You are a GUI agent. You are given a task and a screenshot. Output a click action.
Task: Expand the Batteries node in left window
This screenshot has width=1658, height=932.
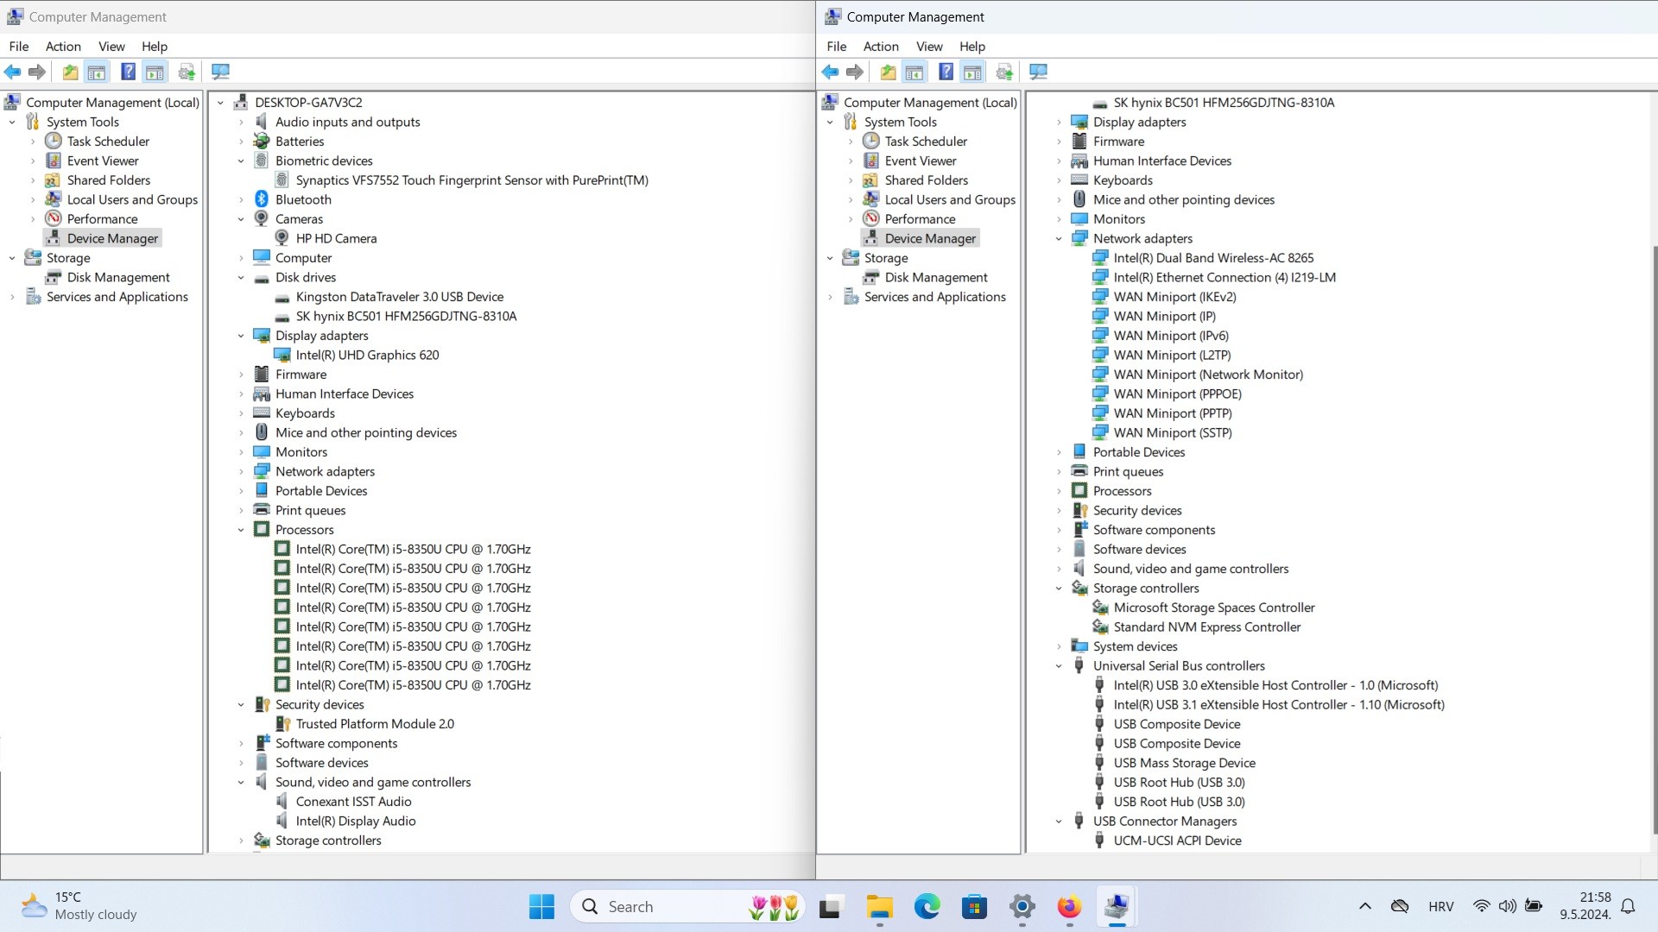(x=242, y=142)
